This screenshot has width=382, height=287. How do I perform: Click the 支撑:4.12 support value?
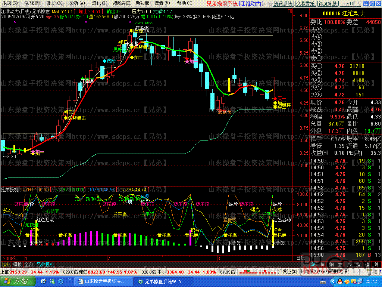coord(162,12)
